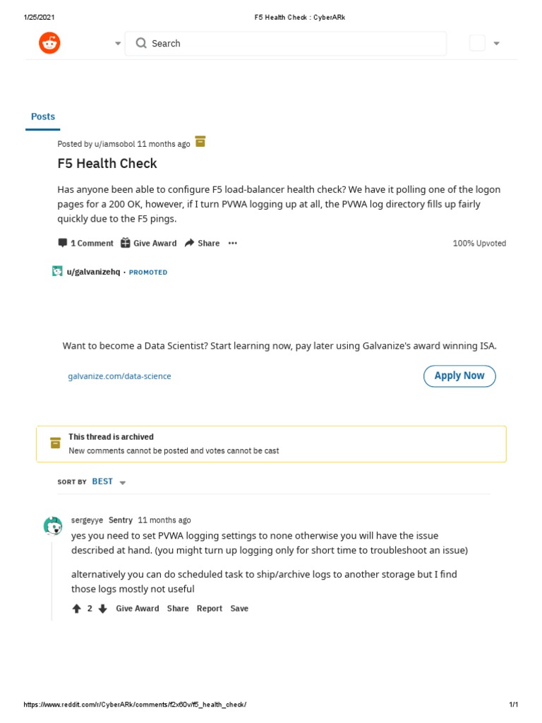
Task: Click the Share arrow icon on post
Action: (189, 243)
